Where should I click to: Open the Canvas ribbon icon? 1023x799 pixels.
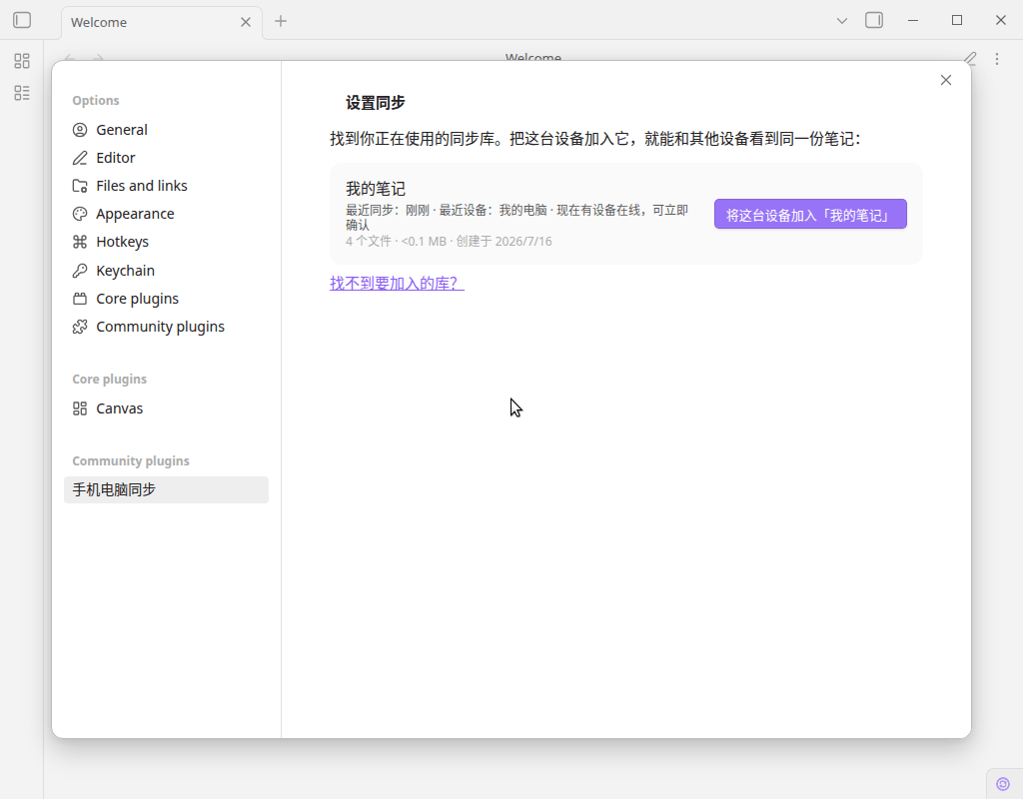(22, 61)
